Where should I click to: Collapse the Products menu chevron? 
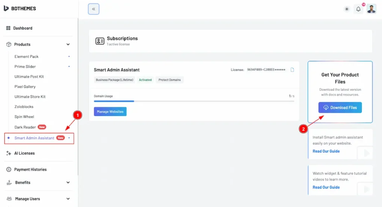(68, 44)
